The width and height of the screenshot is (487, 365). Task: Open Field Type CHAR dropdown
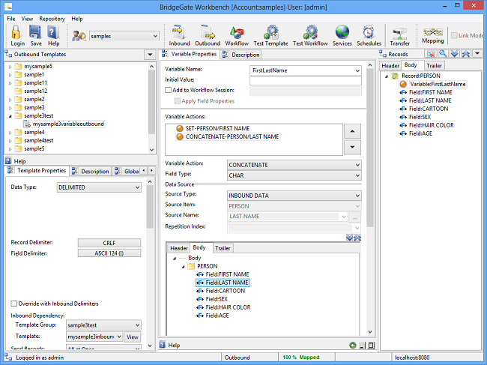(357, 175)
